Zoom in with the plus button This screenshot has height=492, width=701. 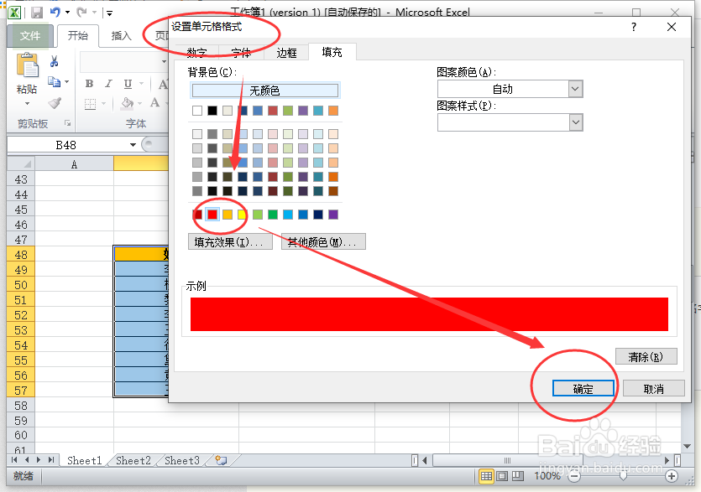pos(671,476)
